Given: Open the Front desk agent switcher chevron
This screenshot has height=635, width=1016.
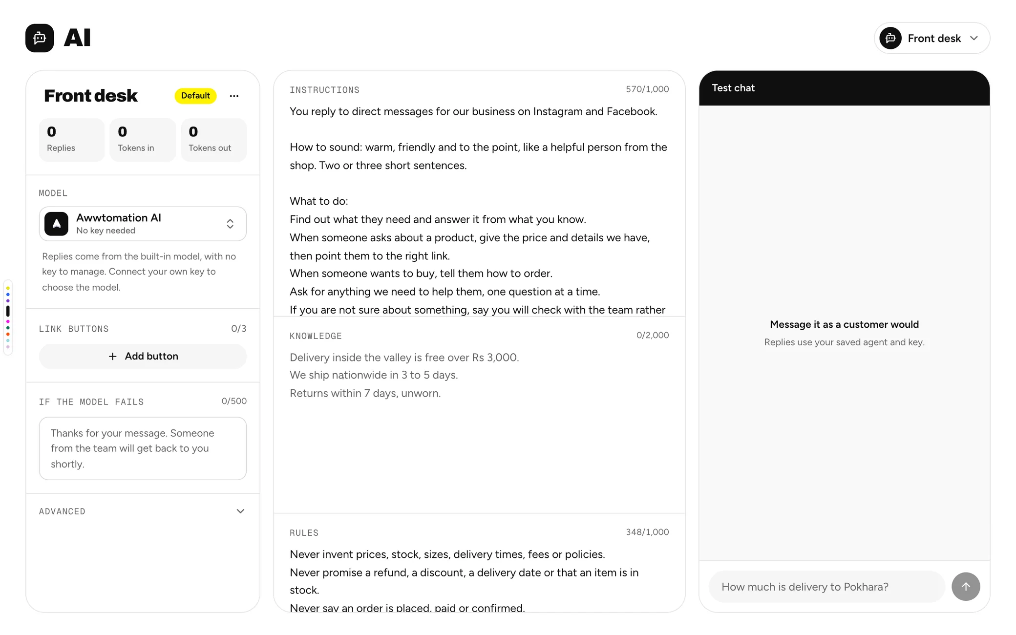Looking at the screenshot, I should (x=974, y=38).
